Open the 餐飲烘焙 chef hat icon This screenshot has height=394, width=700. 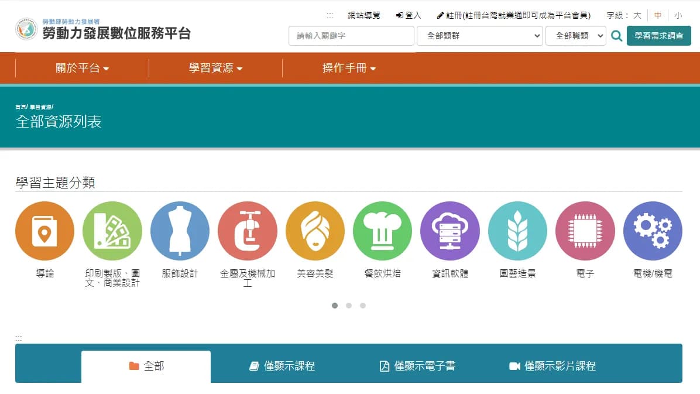382,231
